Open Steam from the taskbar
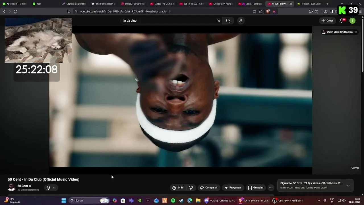 181,200
